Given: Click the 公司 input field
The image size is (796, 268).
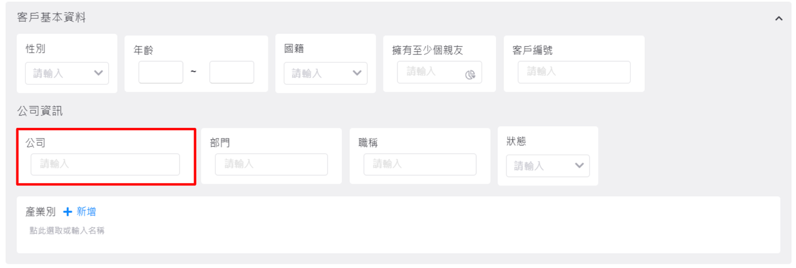Looking at the screenshot, I should 105,164.
